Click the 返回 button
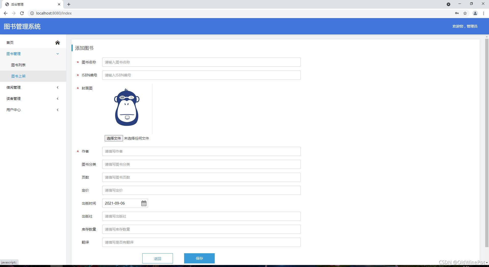Viewport: 489px width, 267px height. (x=158, y=258)
